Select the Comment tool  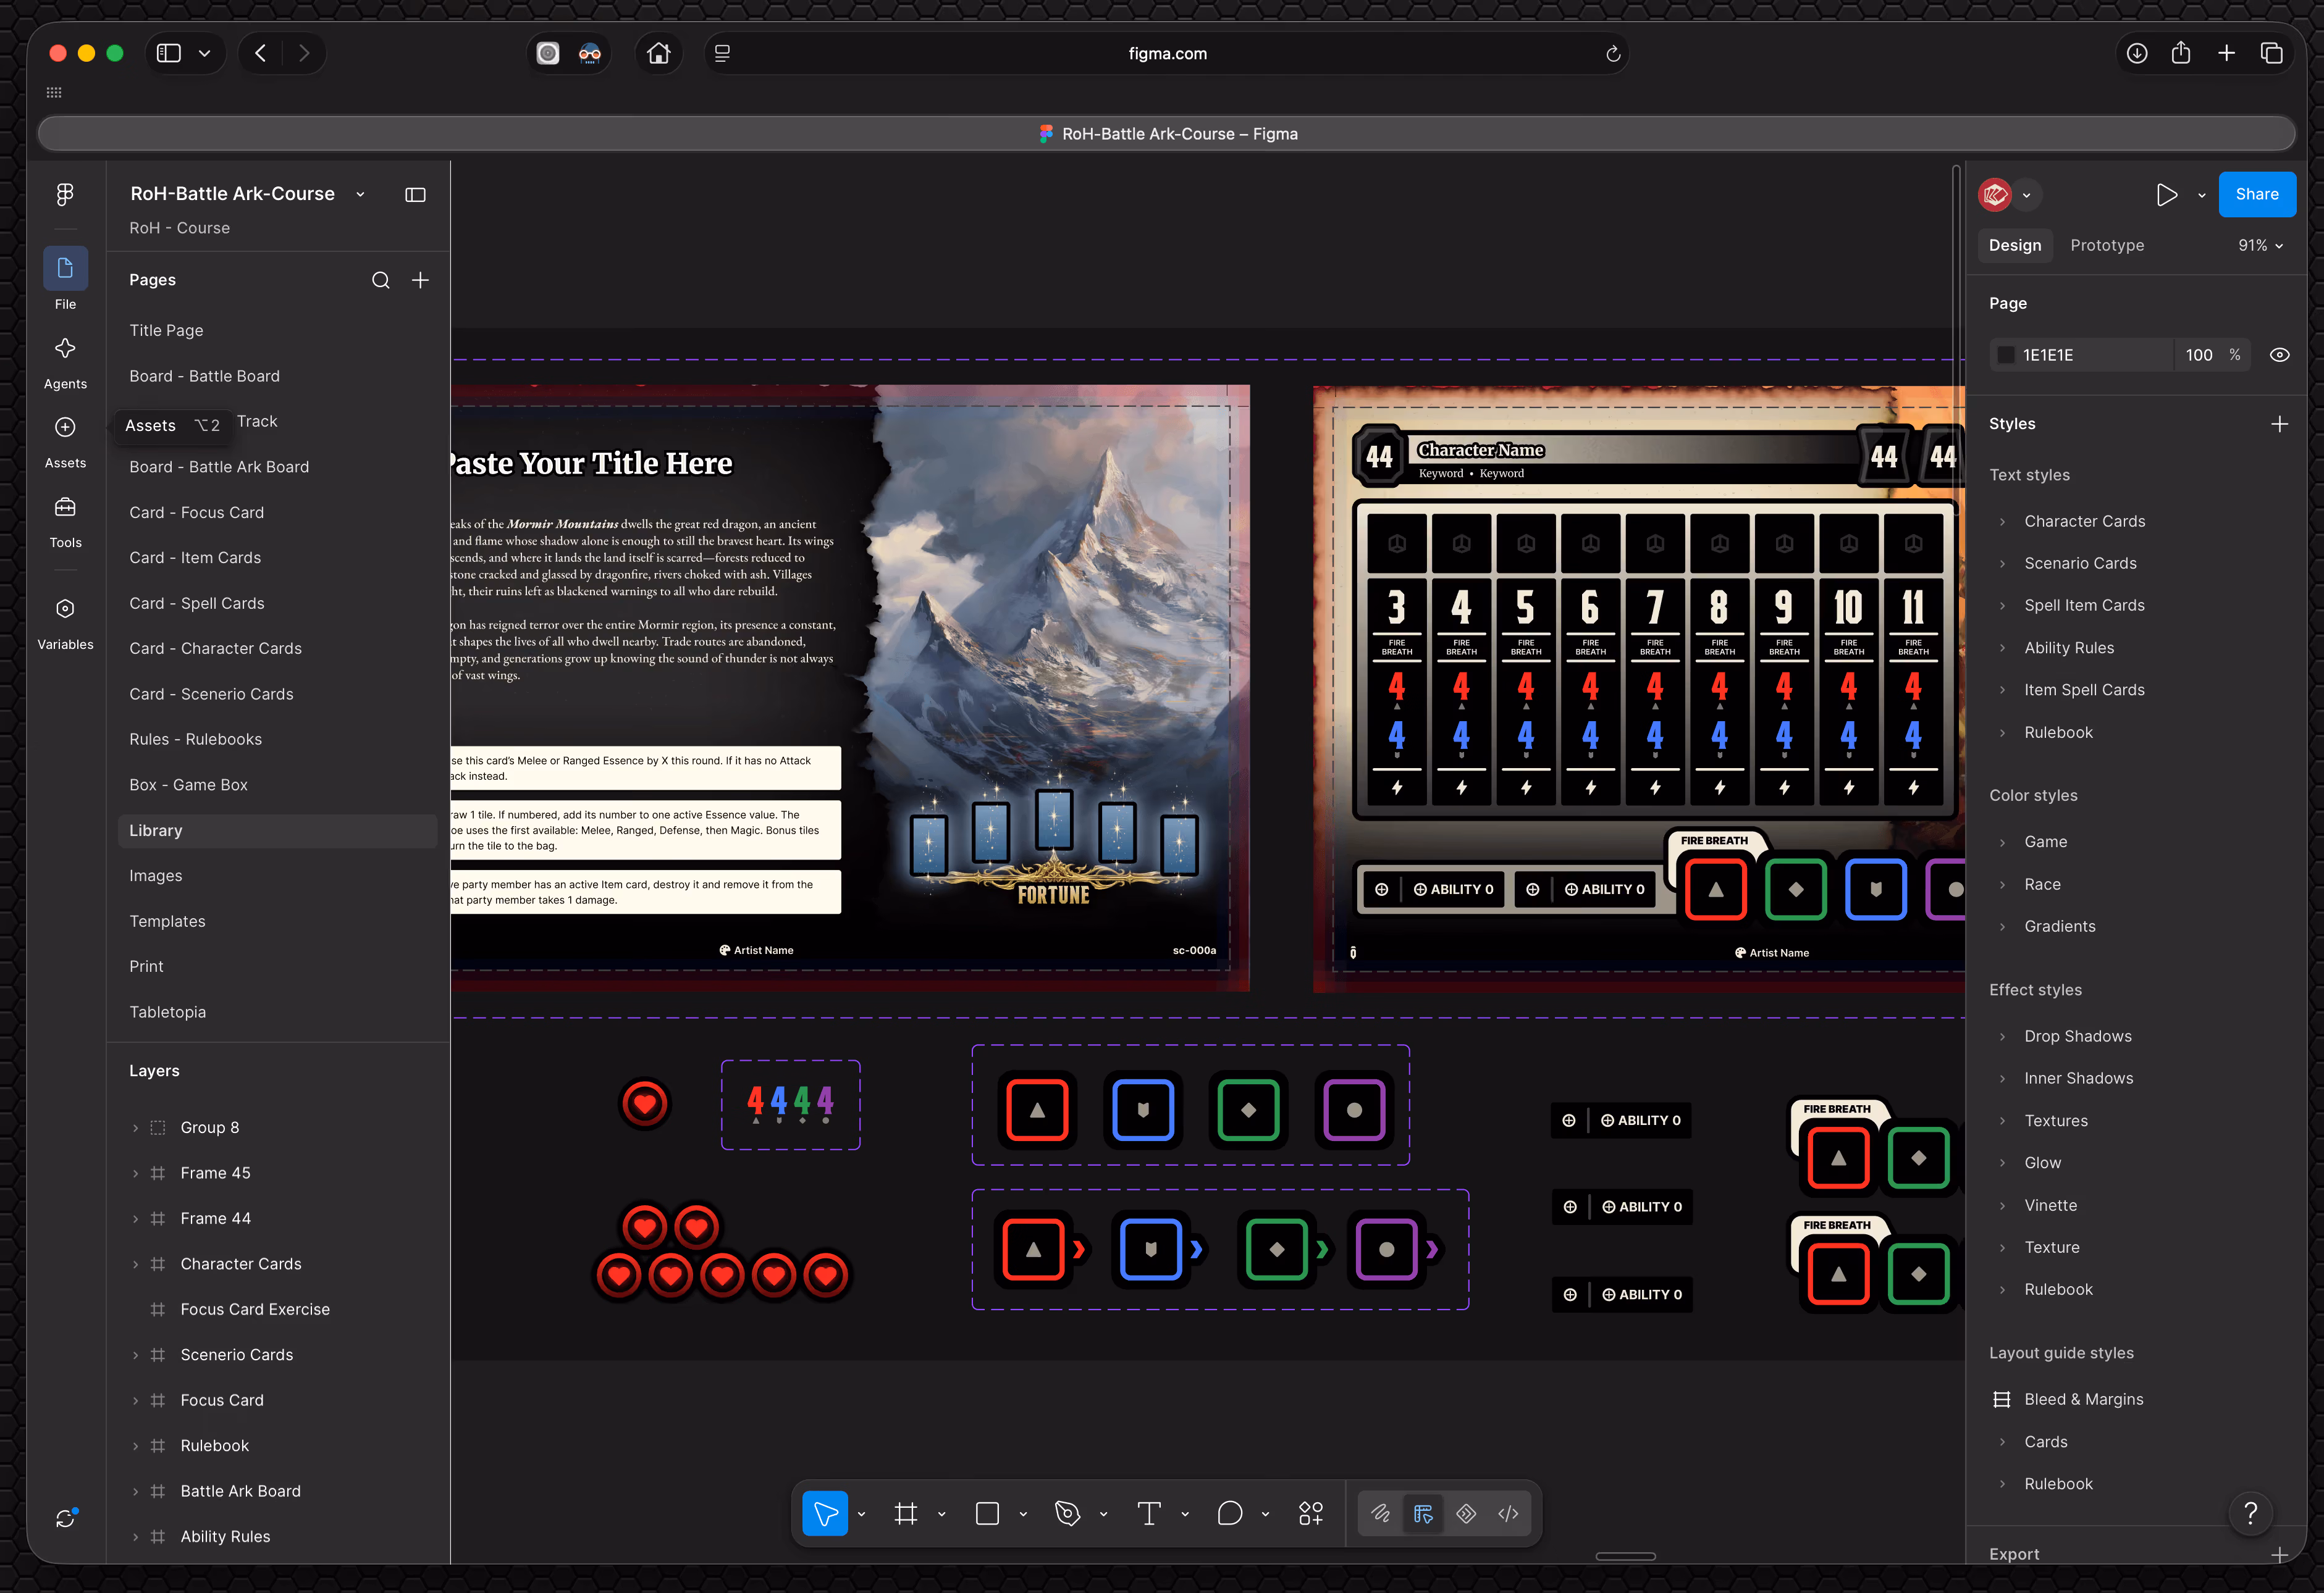tap(1230, 1514)
